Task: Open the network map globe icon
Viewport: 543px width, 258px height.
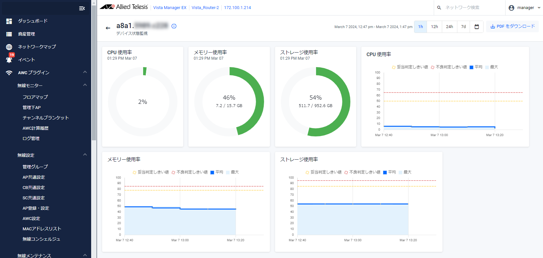Action: pyautogui.click(x=9, y=47)
